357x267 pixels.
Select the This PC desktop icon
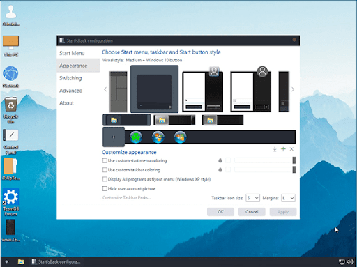(x=11, y=46)
